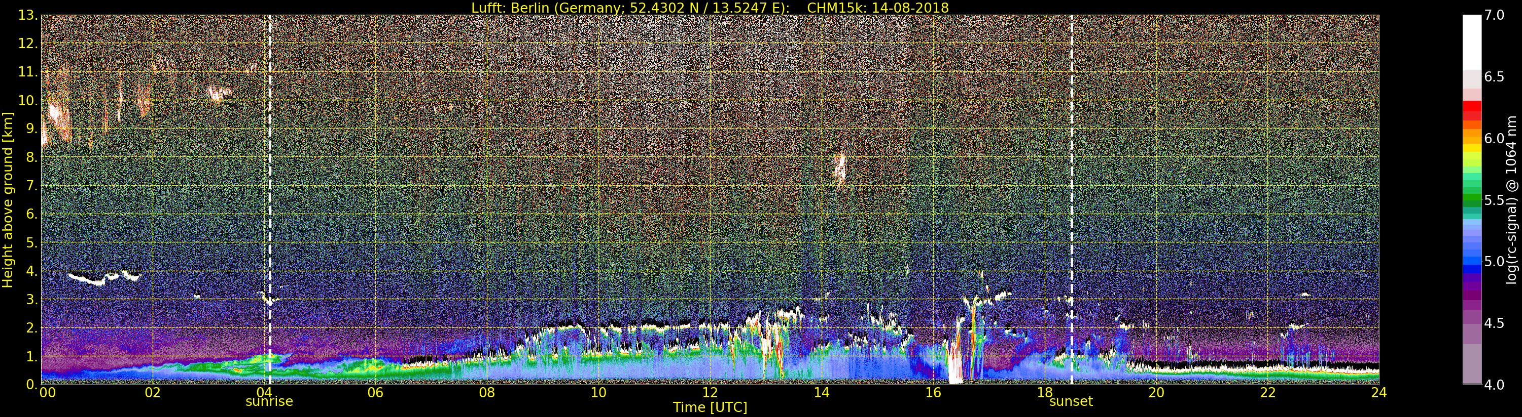
Task: Select the "14" time axis tick label
Action: [821, 392]
